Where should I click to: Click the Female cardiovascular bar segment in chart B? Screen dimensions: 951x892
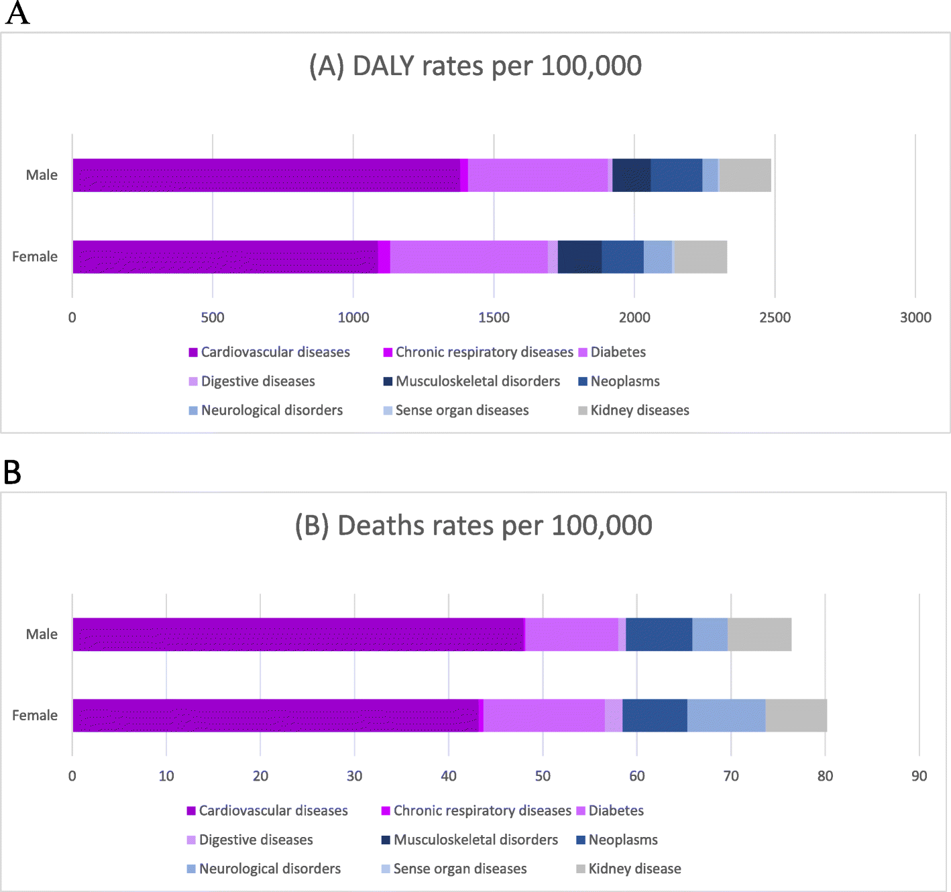pos(276,716)
